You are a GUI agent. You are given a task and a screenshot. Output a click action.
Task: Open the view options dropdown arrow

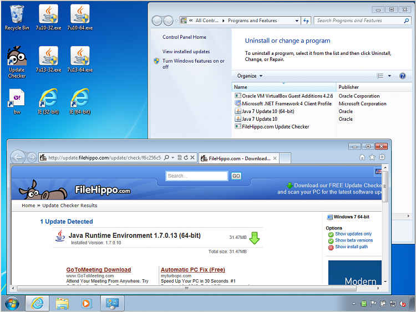click(x=389, y=76)
